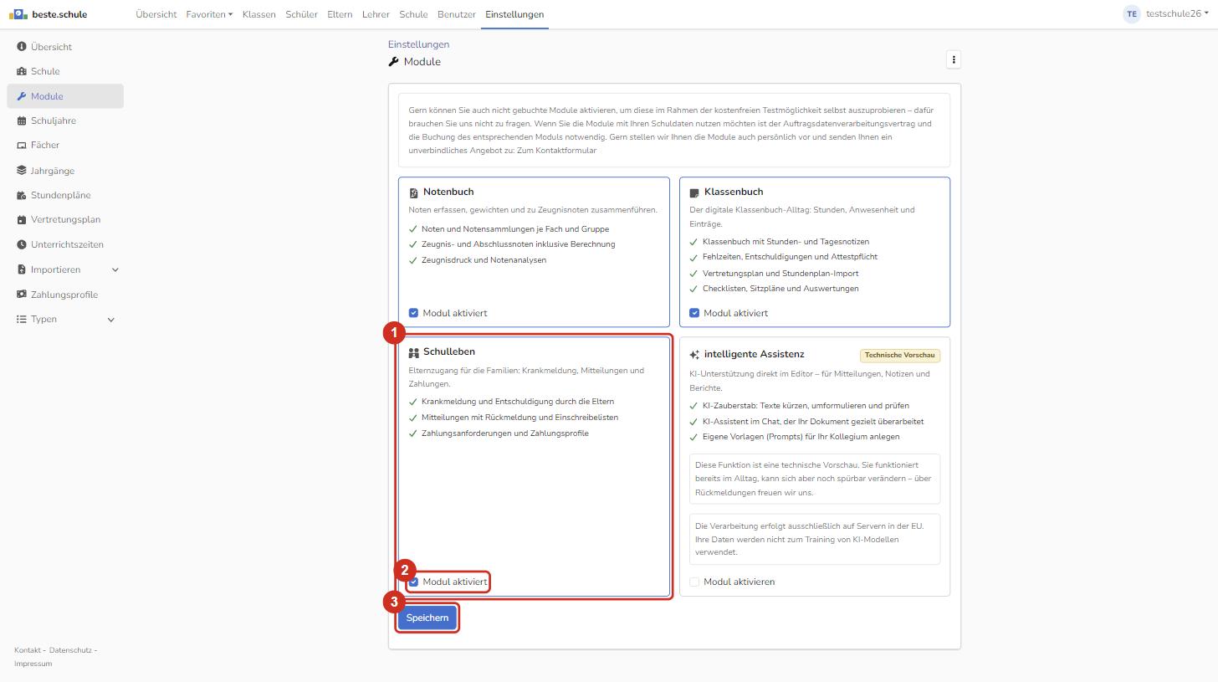Open the Schüler tab
Screen dimensions: 1218x682
point(301,14)
